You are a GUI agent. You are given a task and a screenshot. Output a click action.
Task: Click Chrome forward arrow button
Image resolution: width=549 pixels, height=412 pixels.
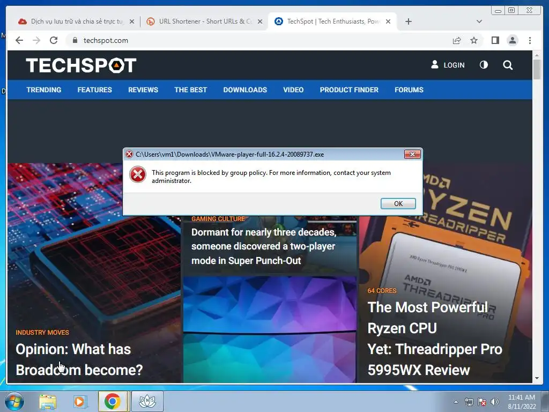coord(36,40)
